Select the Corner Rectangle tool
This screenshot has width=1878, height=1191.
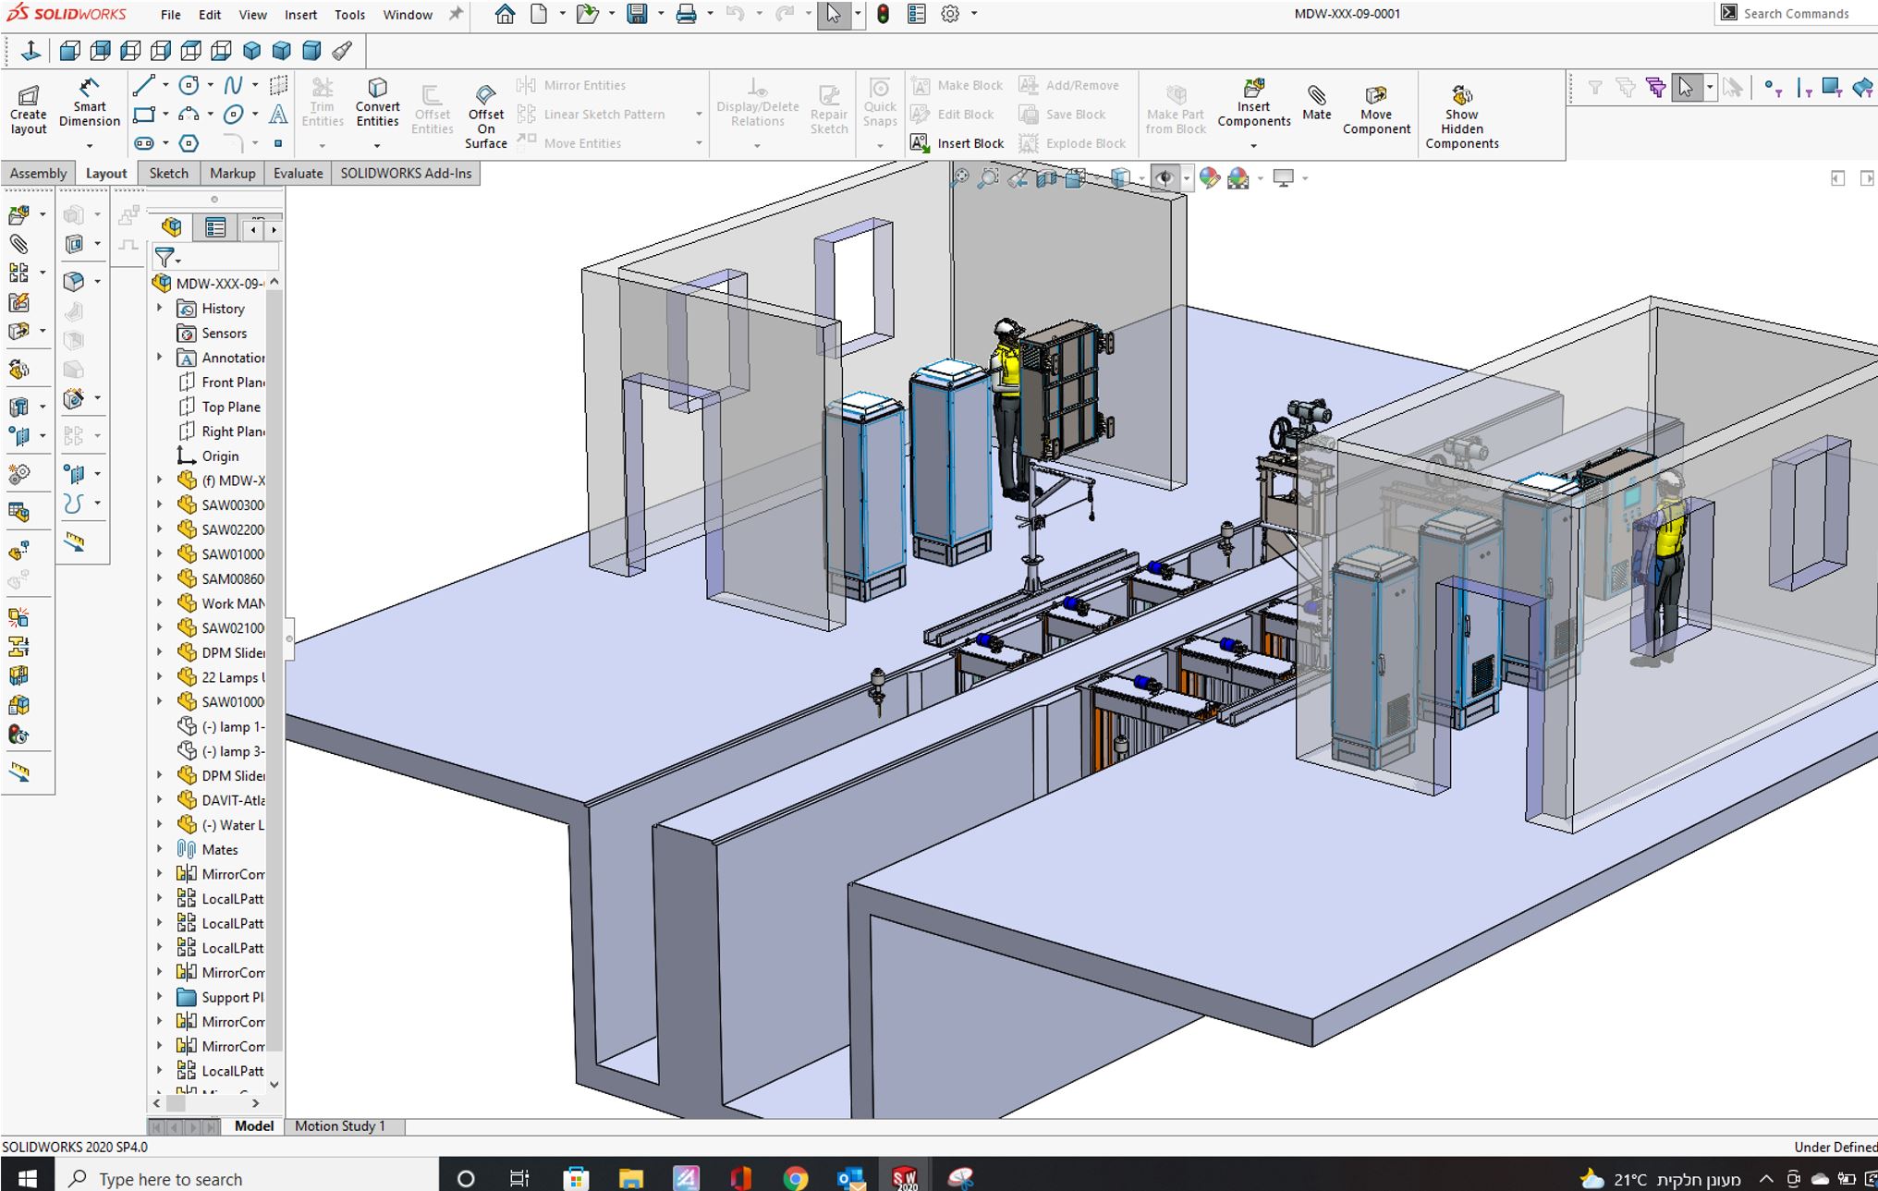click(x=143, y=115)
